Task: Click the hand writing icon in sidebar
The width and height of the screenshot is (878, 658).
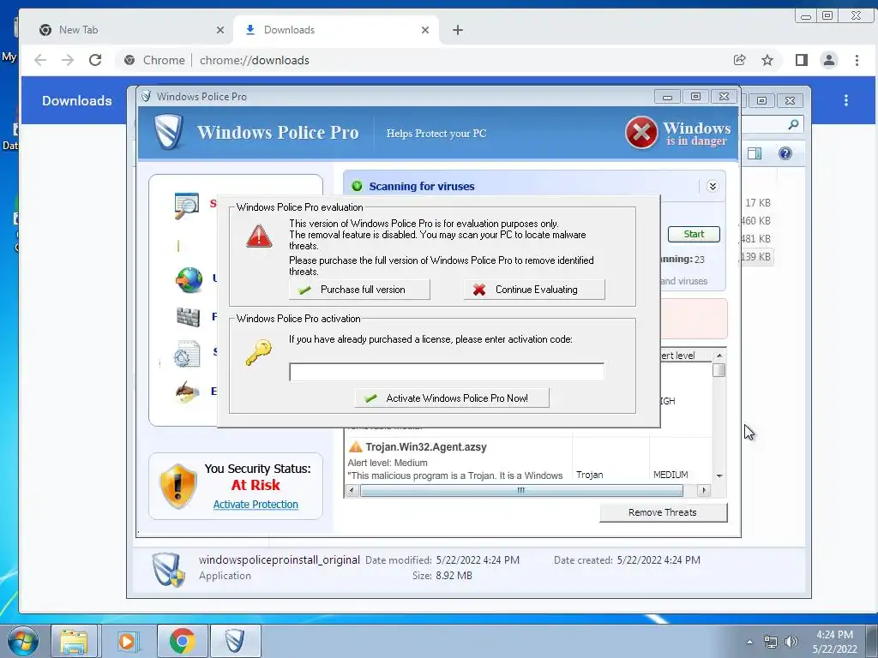Action: pos(186,392)
